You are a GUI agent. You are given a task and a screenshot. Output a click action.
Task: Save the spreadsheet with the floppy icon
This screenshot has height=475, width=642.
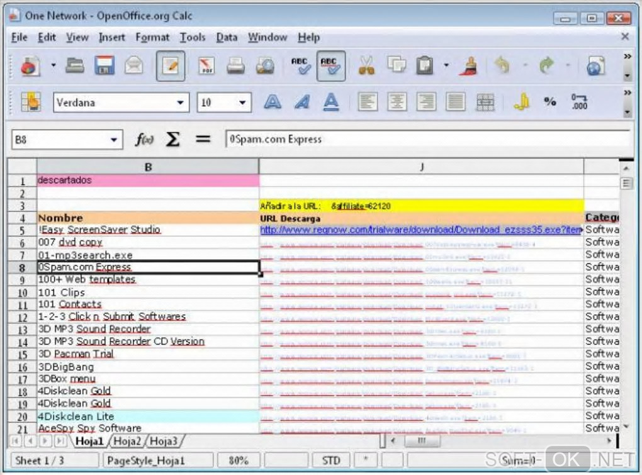[104, 65]
